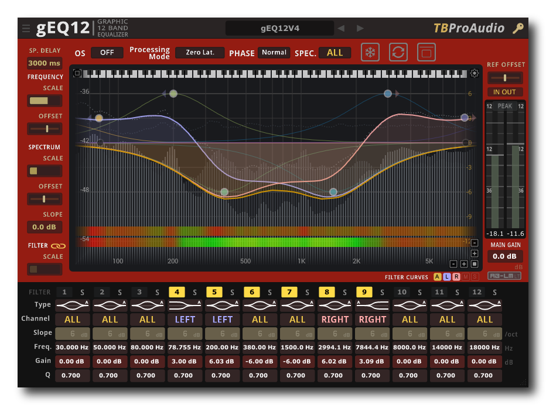Click the filter 5 type curve icon
The height and width of the screenshot is (405, 546).
(222, 305)
